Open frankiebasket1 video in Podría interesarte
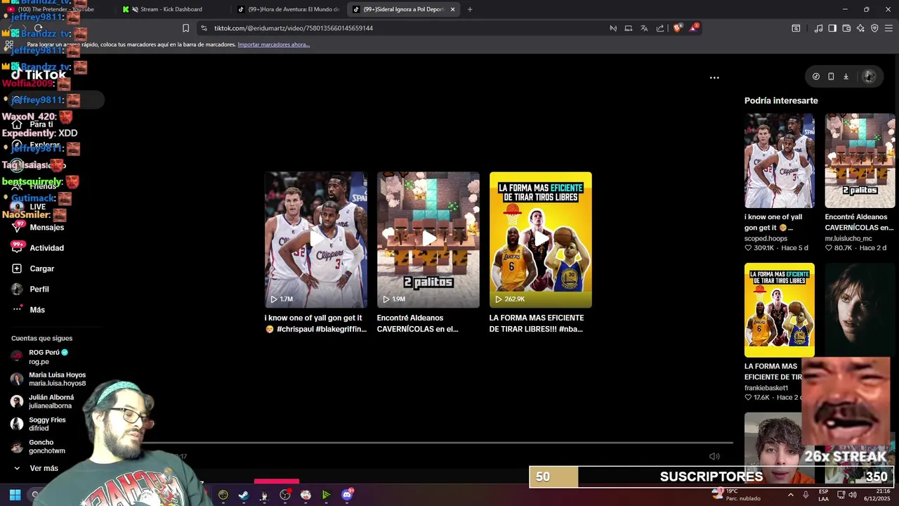This screenshot has width=899, height=506. pos(780,310)
